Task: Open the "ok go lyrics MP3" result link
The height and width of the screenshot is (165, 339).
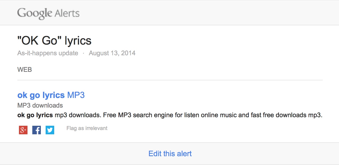Action: [x=51, y=95]
